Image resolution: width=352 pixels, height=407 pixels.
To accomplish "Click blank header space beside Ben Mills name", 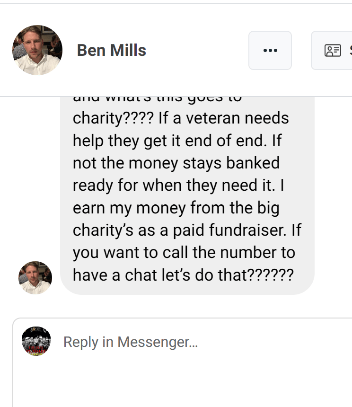I will pyautogui.click(x=197, y=50).
